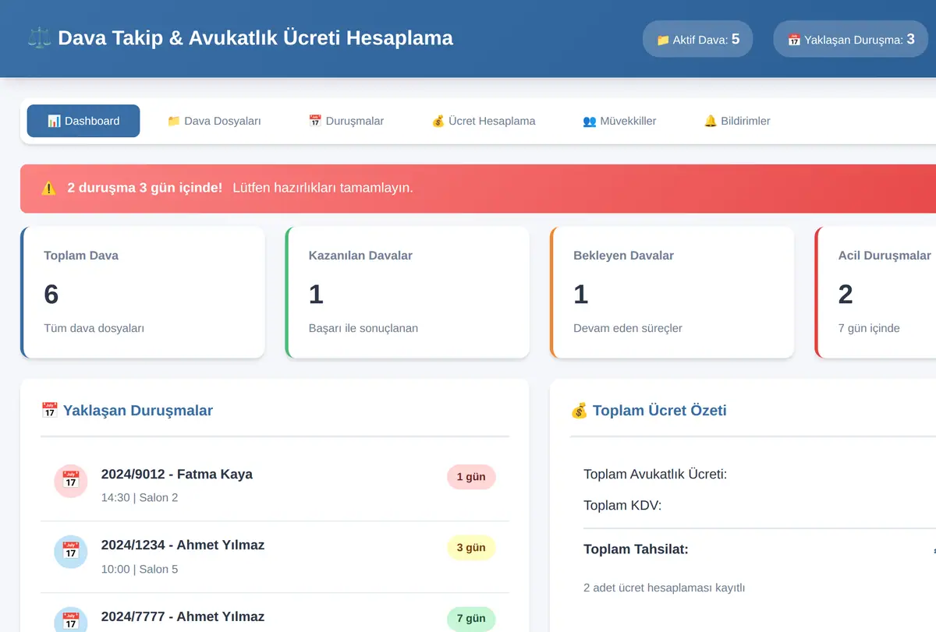Click '2 adet ücret hesaplaması kayıtlı' note

click(x=664, y=588)
